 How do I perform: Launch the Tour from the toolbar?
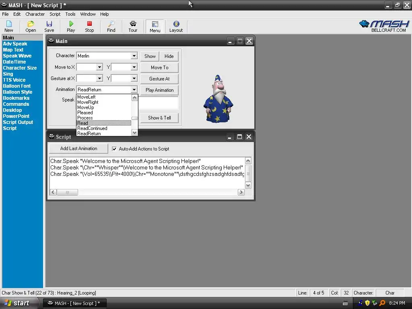coord(133,27)
